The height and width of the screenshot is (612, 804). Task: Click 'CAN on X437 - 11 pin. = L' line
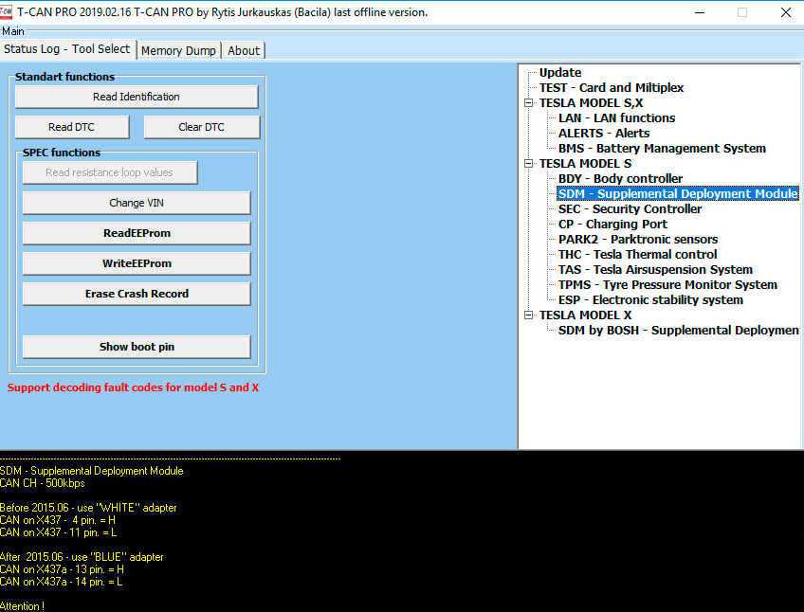coord(58,532)
